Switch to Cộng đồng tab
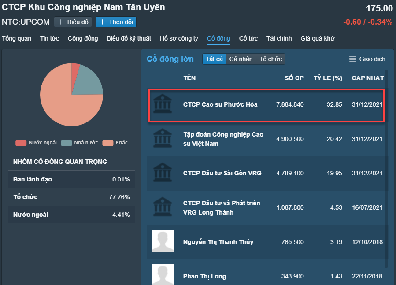Image resolution: width=396 pixels, height=285 pixels. (83, 38)
